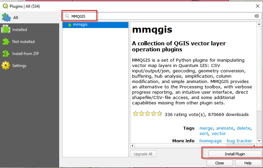Click the Installed green puzzle icon

pos(6,29)
